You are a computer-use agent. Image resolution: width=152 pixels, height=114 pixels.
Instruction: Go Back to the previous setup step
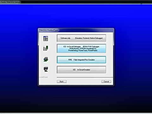pos(62,82)
